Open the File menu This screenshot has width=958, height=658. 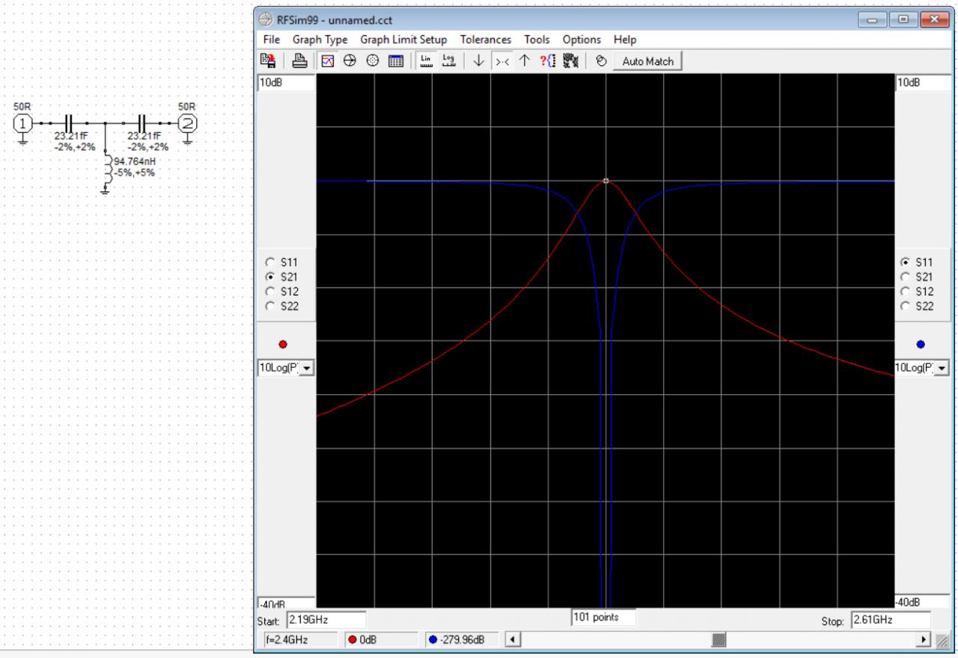click(271, 40)
